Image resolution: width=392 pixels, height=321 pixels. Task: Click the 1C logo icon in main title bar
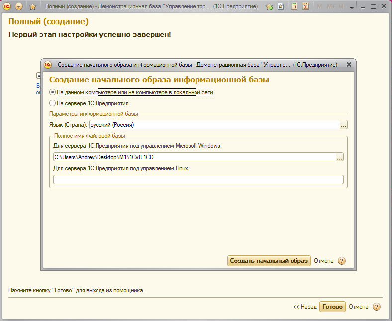(x=7, y=6)
